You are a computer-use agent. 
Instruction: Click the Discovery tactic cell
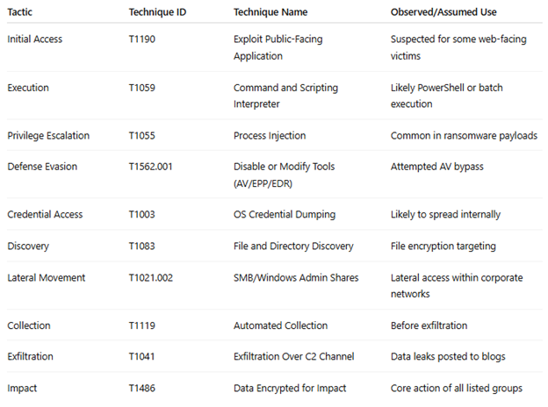click(x=28, y=246)
